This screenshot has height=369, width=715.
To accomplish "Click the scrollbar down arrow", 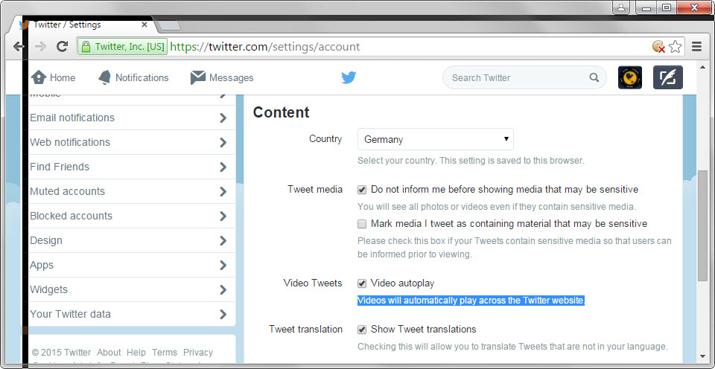I will click(702, 356).
